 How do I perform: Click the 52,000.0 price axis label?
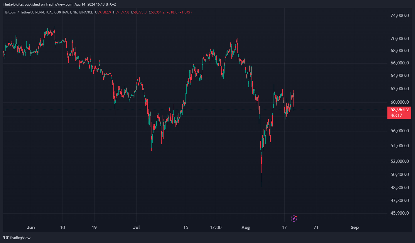point(399,161)
